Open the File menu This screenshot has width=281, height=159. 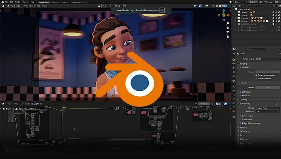6,2
